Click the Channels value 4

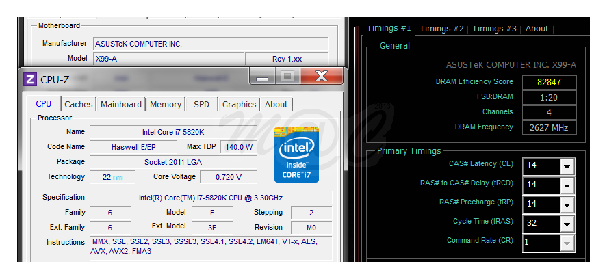[x=549, y=113]
